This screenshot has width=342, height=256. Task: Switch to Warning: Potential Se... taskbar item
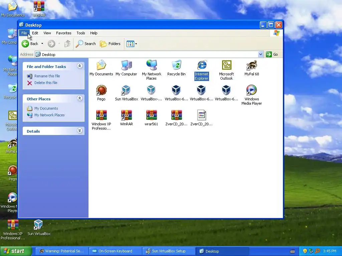62,251
